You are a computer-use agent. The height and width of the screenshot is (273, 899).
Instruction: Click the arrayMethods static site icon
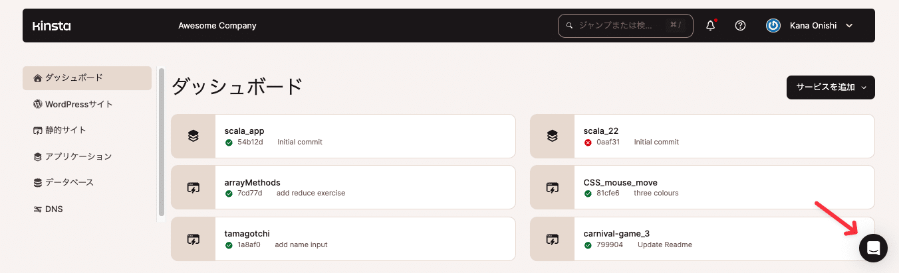pos(193,188)
